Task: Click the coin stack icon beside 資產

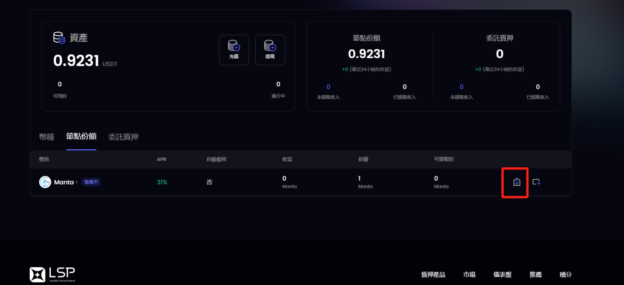Action: tap(59, 37)
